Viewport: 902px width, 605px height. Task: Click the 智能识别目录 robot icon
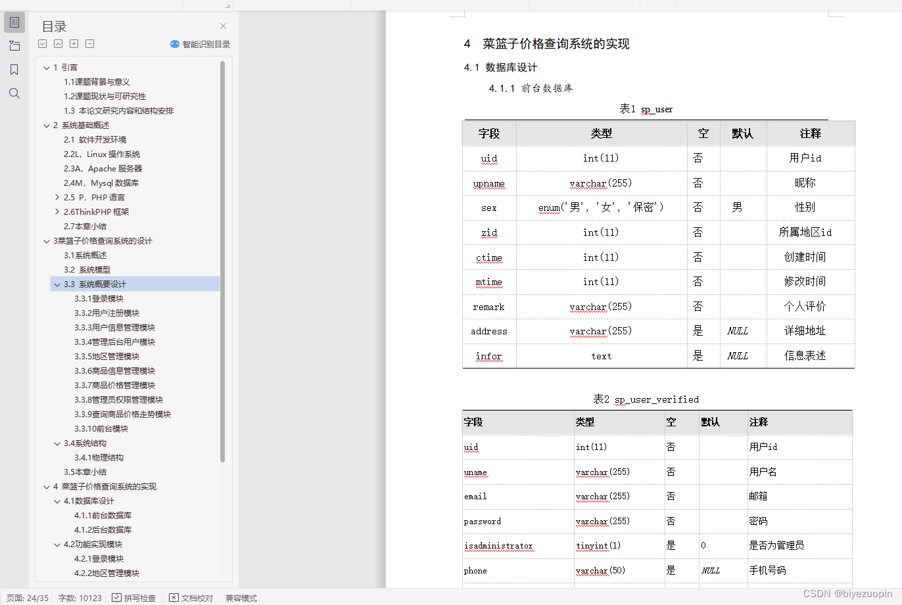(174, 44)
